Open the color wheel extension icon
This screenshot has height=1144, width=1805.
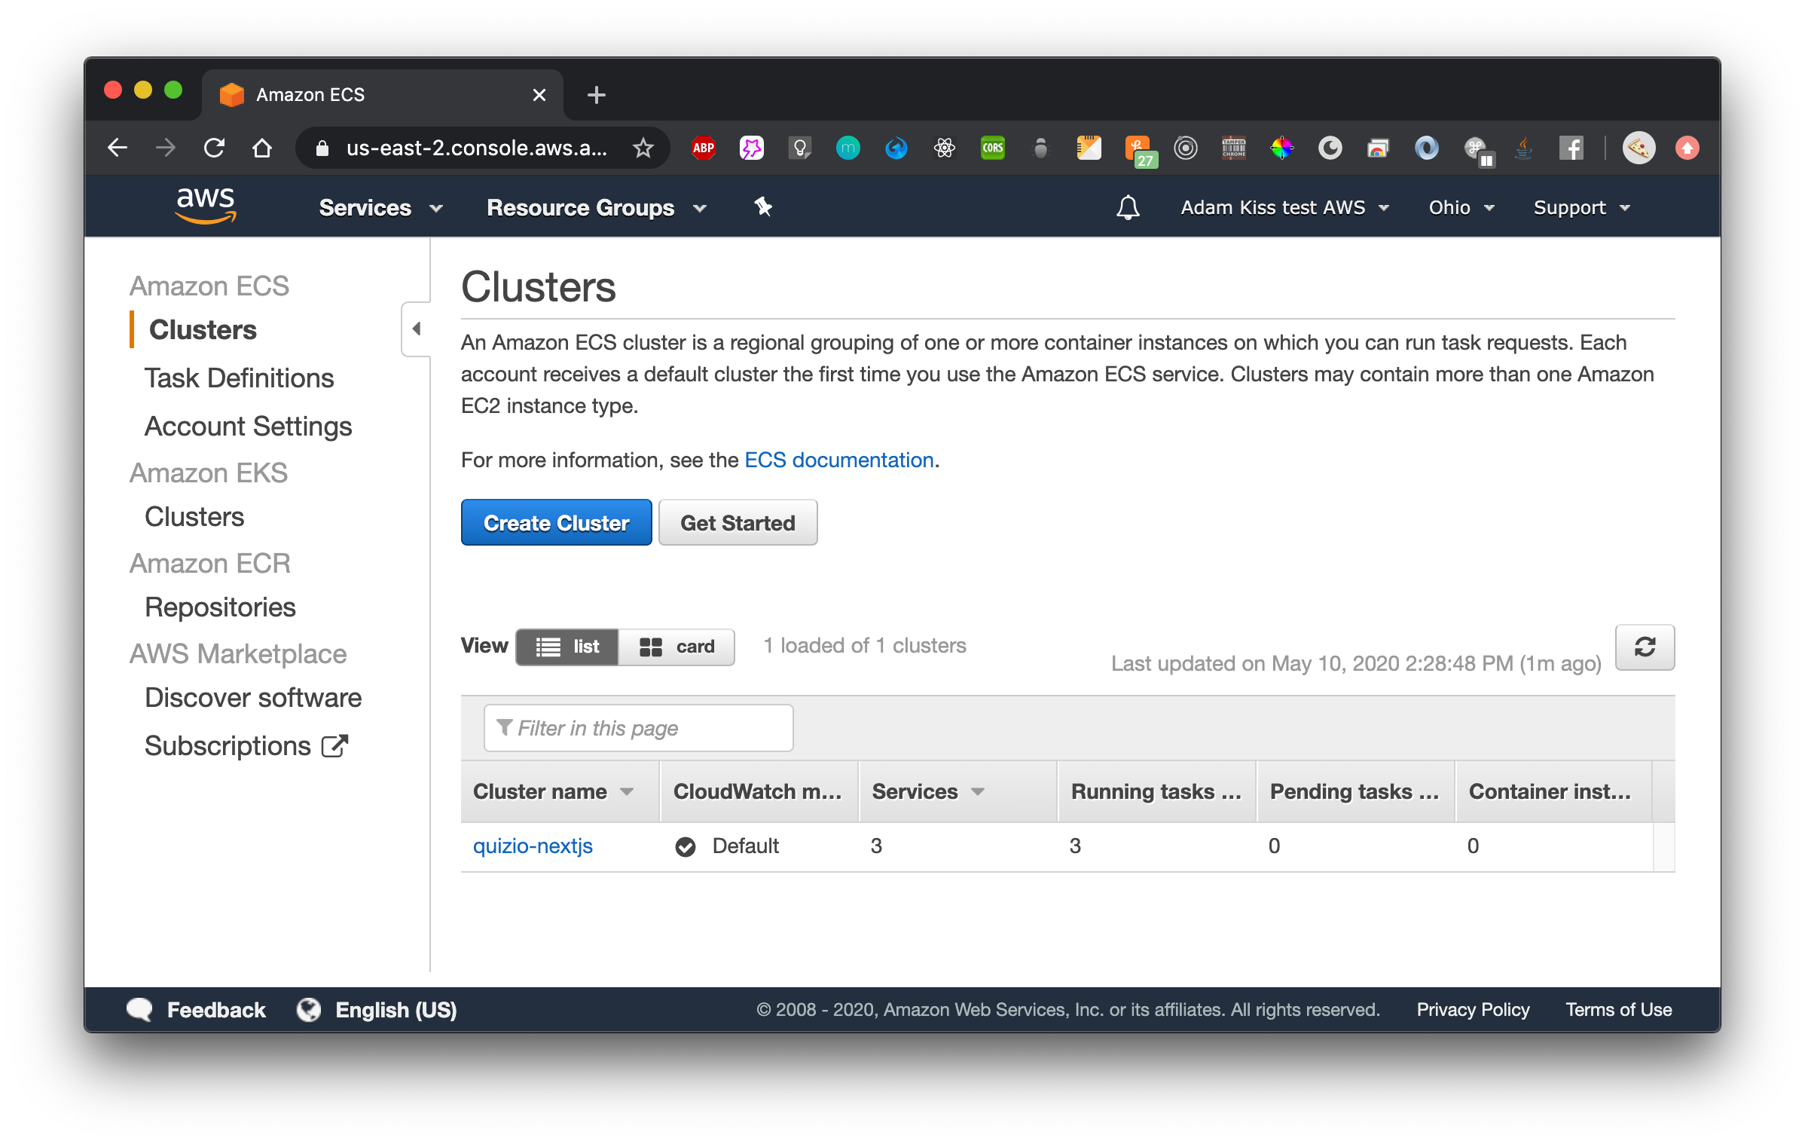pyautogui.click(x=1282, y=148)
